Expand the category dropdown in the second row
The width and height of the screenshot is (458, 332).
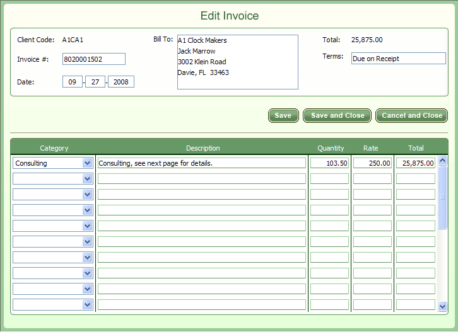point(87,179)
